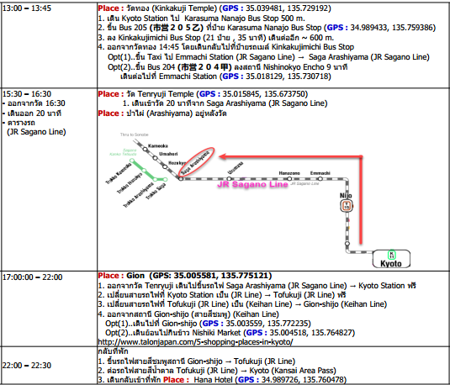450x385 pixels.
Task: Click the Torokko Saga label on map
Action: pyautogui.click(x=156, y=192)
